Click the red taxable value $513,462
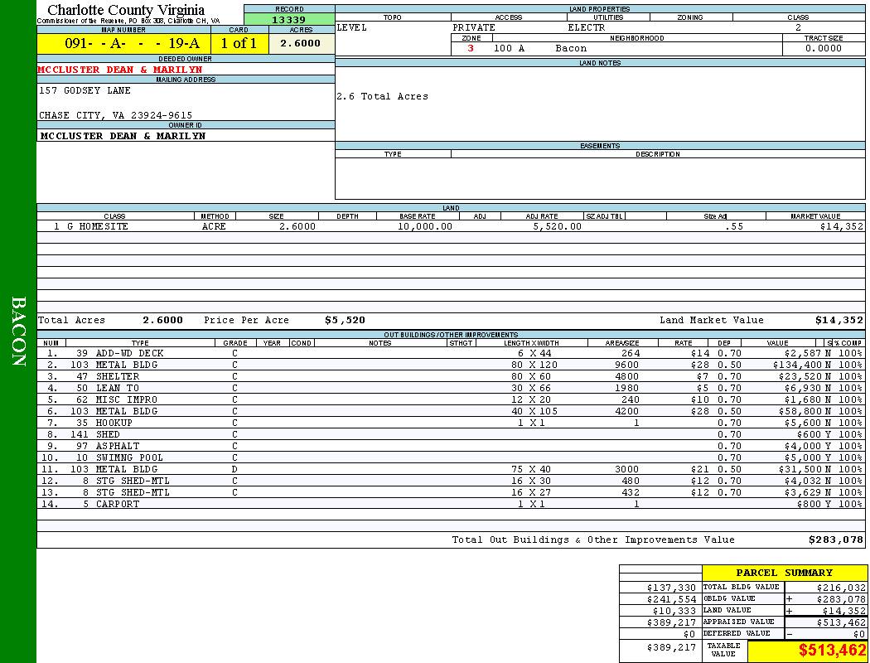The height and width of the screenshot is (663, 870). (830, 651)
